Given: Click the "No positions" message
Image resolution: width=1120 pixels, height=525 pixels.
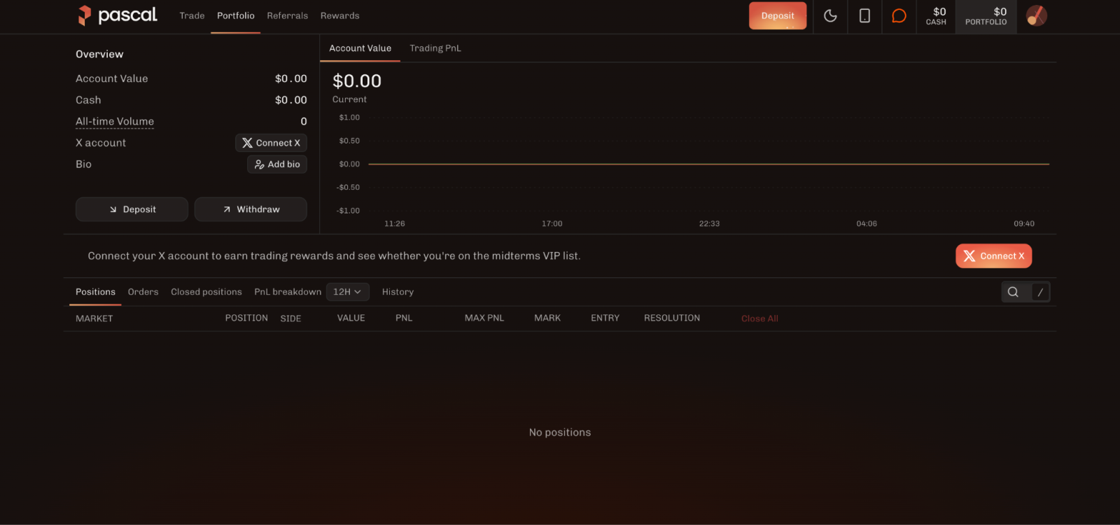Looking at the screenshot, I should tap(560, 433).
